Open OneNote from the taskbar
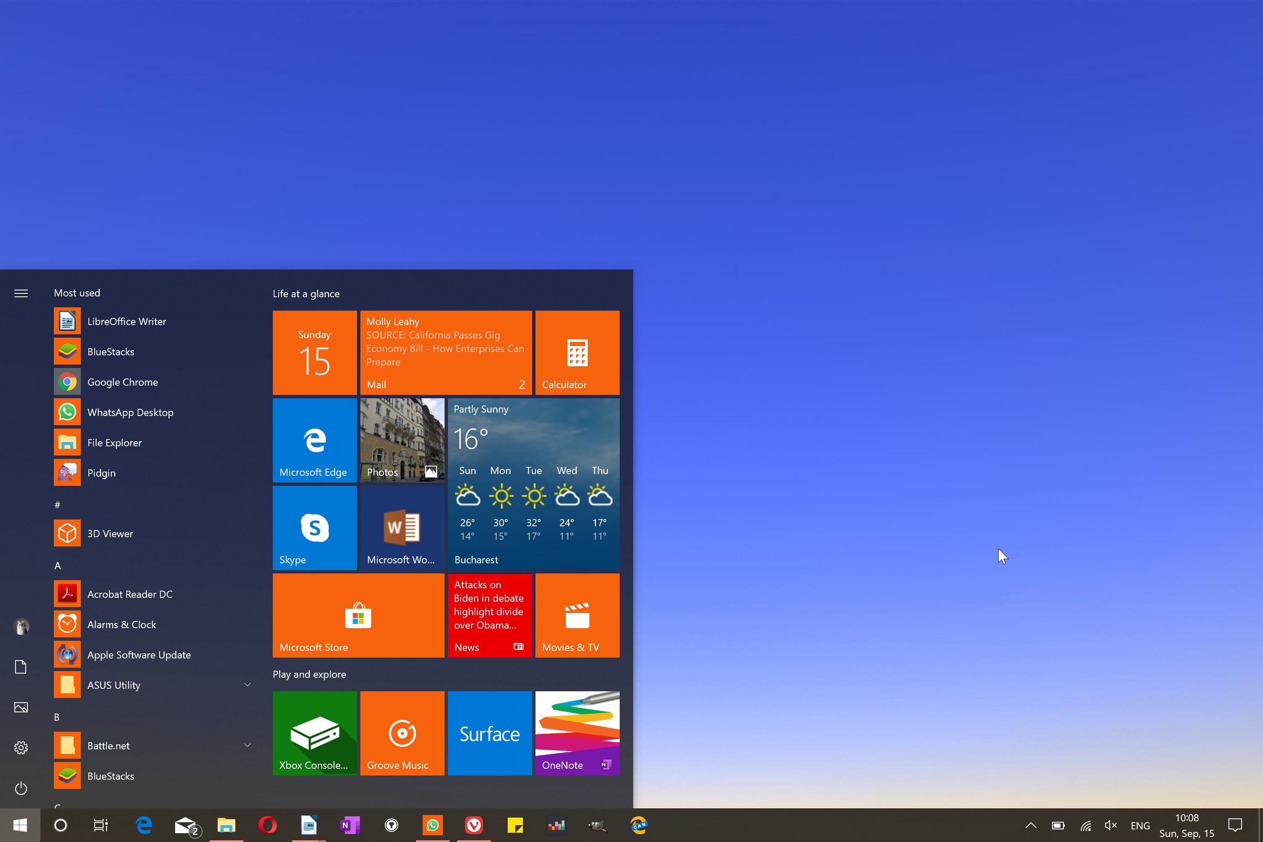 tap(350, 825)
